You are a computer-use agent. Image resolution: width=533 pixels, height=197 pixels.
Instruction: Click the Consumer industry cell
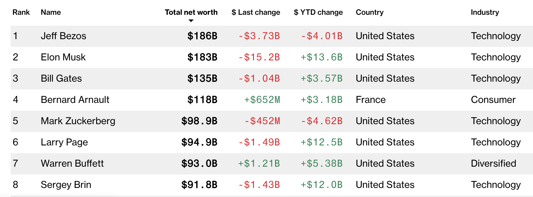[x=493, y=100]
